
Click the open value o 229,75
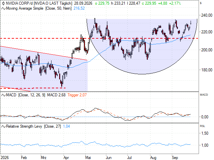coord(102,3)
